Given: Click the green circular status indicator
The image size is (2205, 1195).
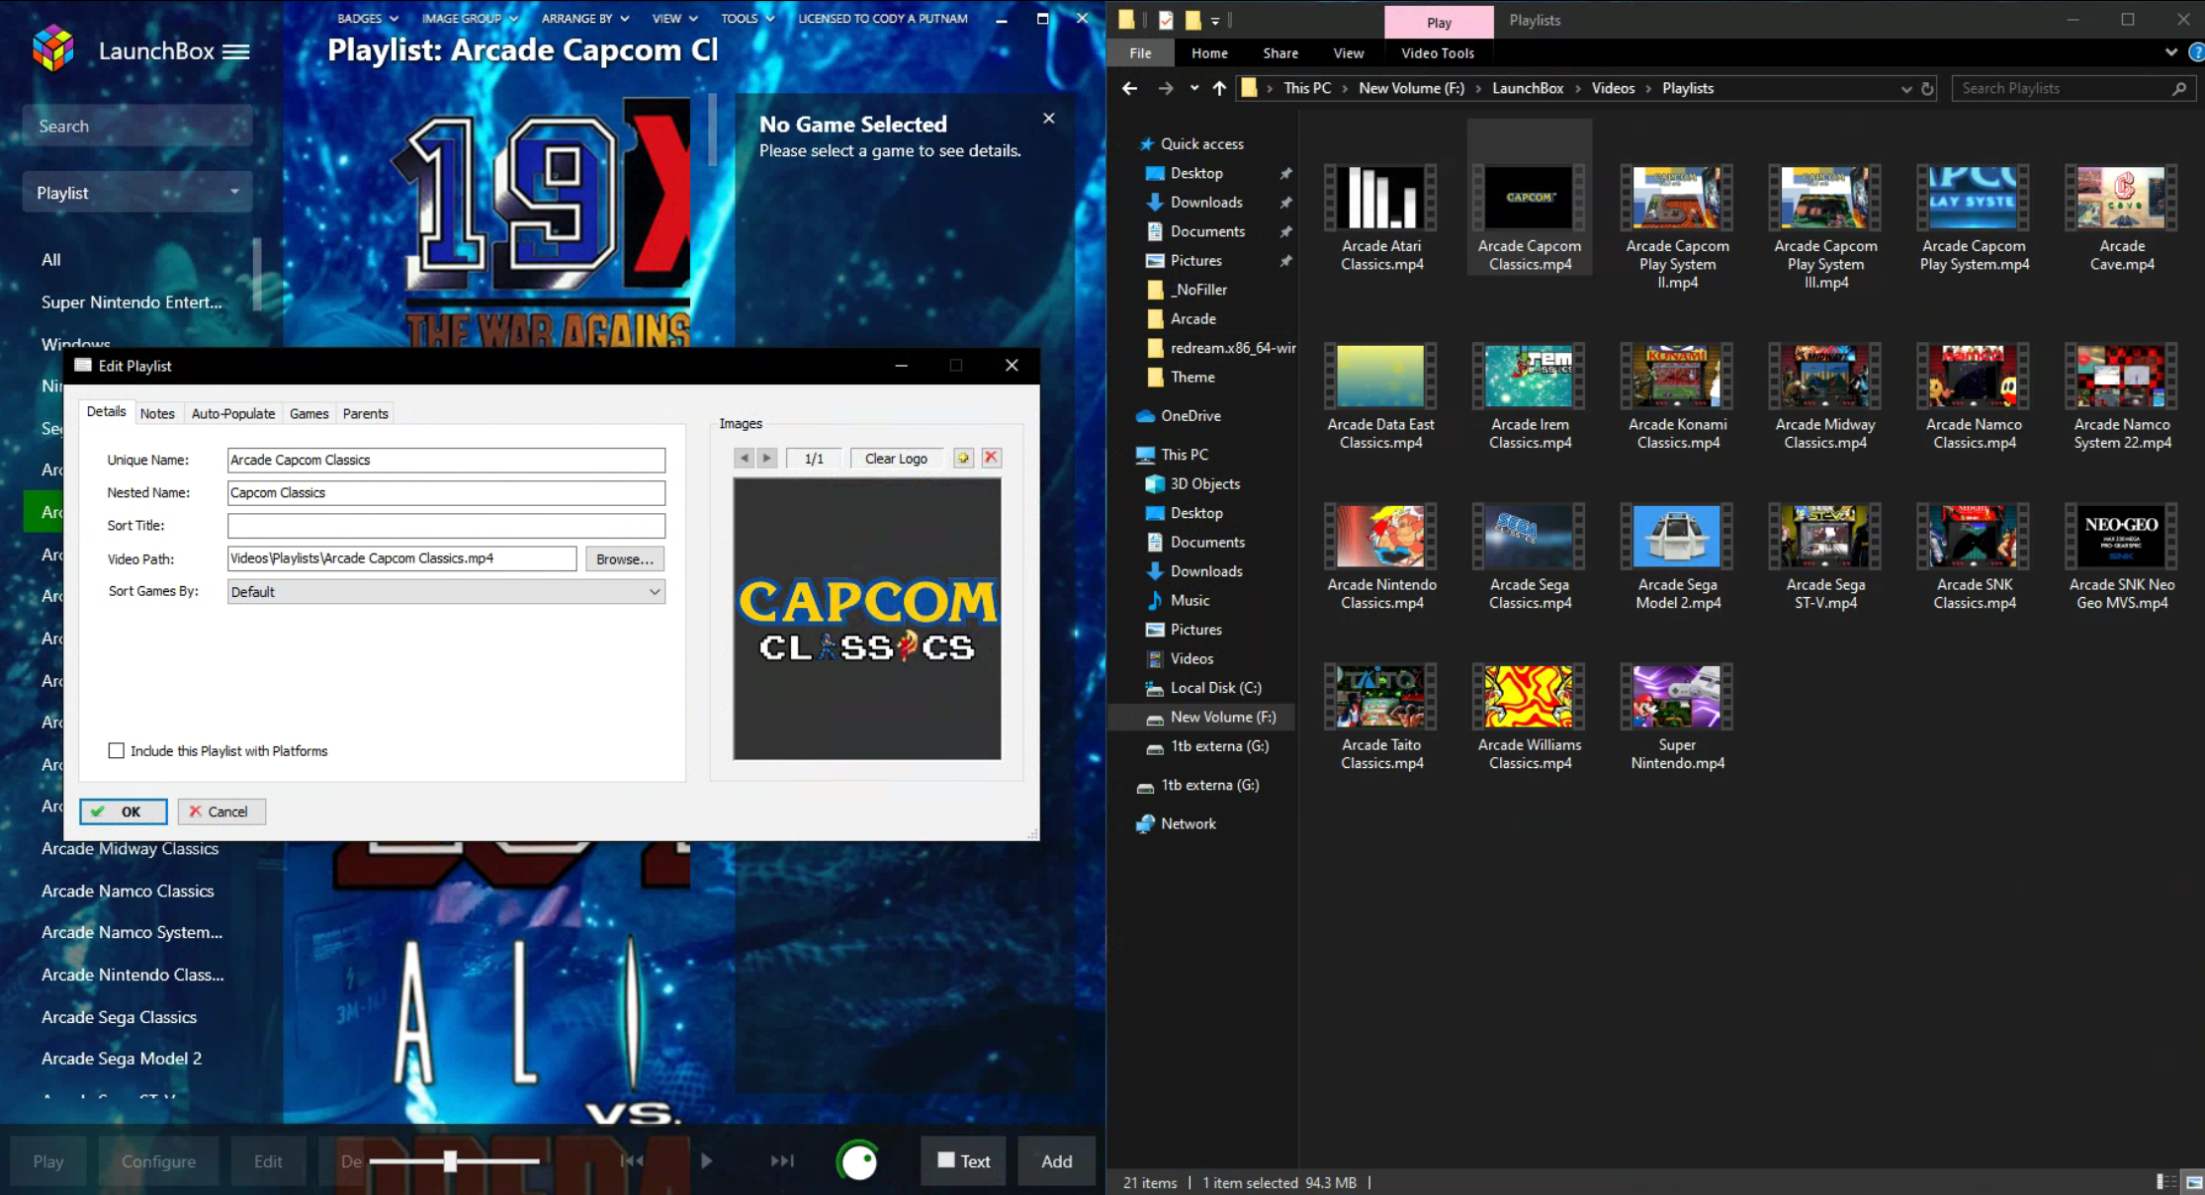Looking at the screenshot, I should (858, 1161).
